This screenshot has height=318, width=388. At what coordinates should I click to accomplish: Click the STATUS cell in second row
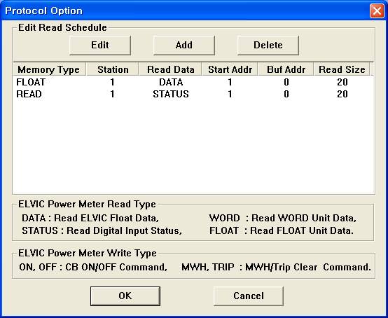171,94
